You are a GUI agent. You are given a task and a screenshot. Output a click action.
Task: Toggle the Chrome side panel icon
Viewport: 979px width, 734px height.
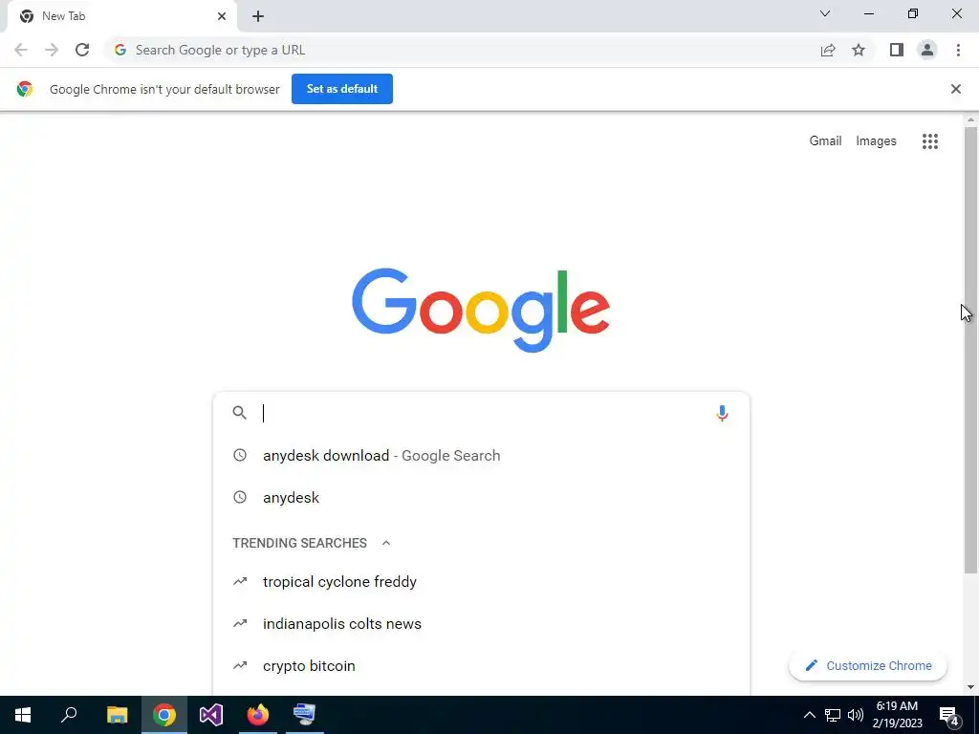(897, 50)
